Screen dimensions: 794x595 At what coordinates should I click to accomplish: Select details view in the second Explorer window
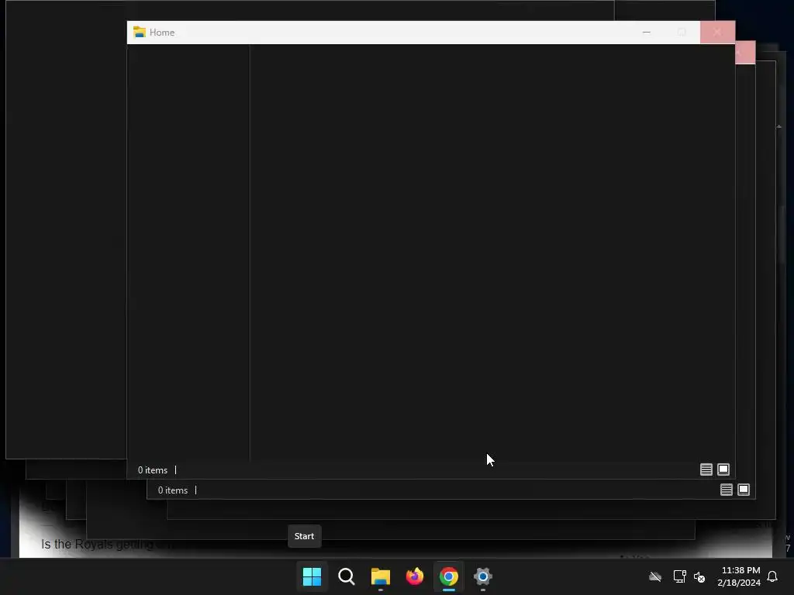726,490
